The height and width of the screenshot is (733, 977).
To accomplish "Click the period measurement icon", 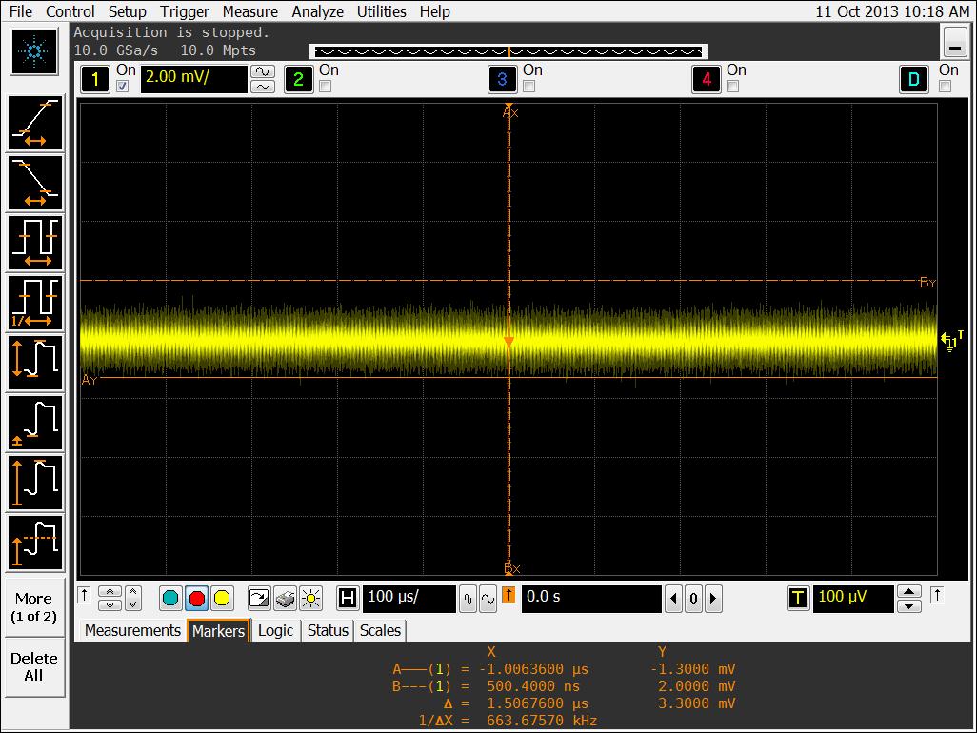I will tap(35, 242).
